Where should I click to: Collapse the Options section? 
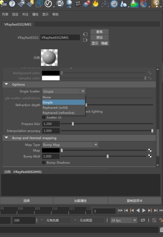pos(7,84)
